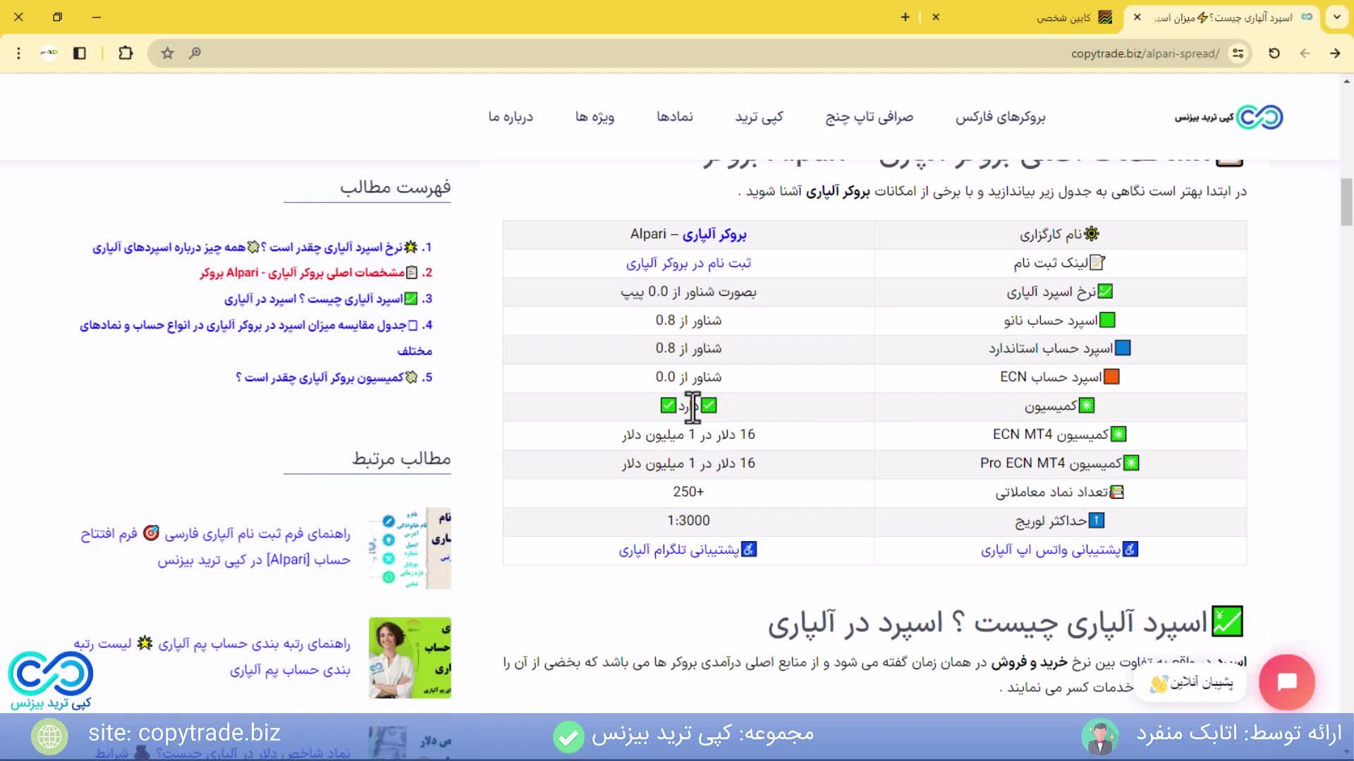
Task: Open the Alpari registration form article thumbnail
Action: pos(409,548)
